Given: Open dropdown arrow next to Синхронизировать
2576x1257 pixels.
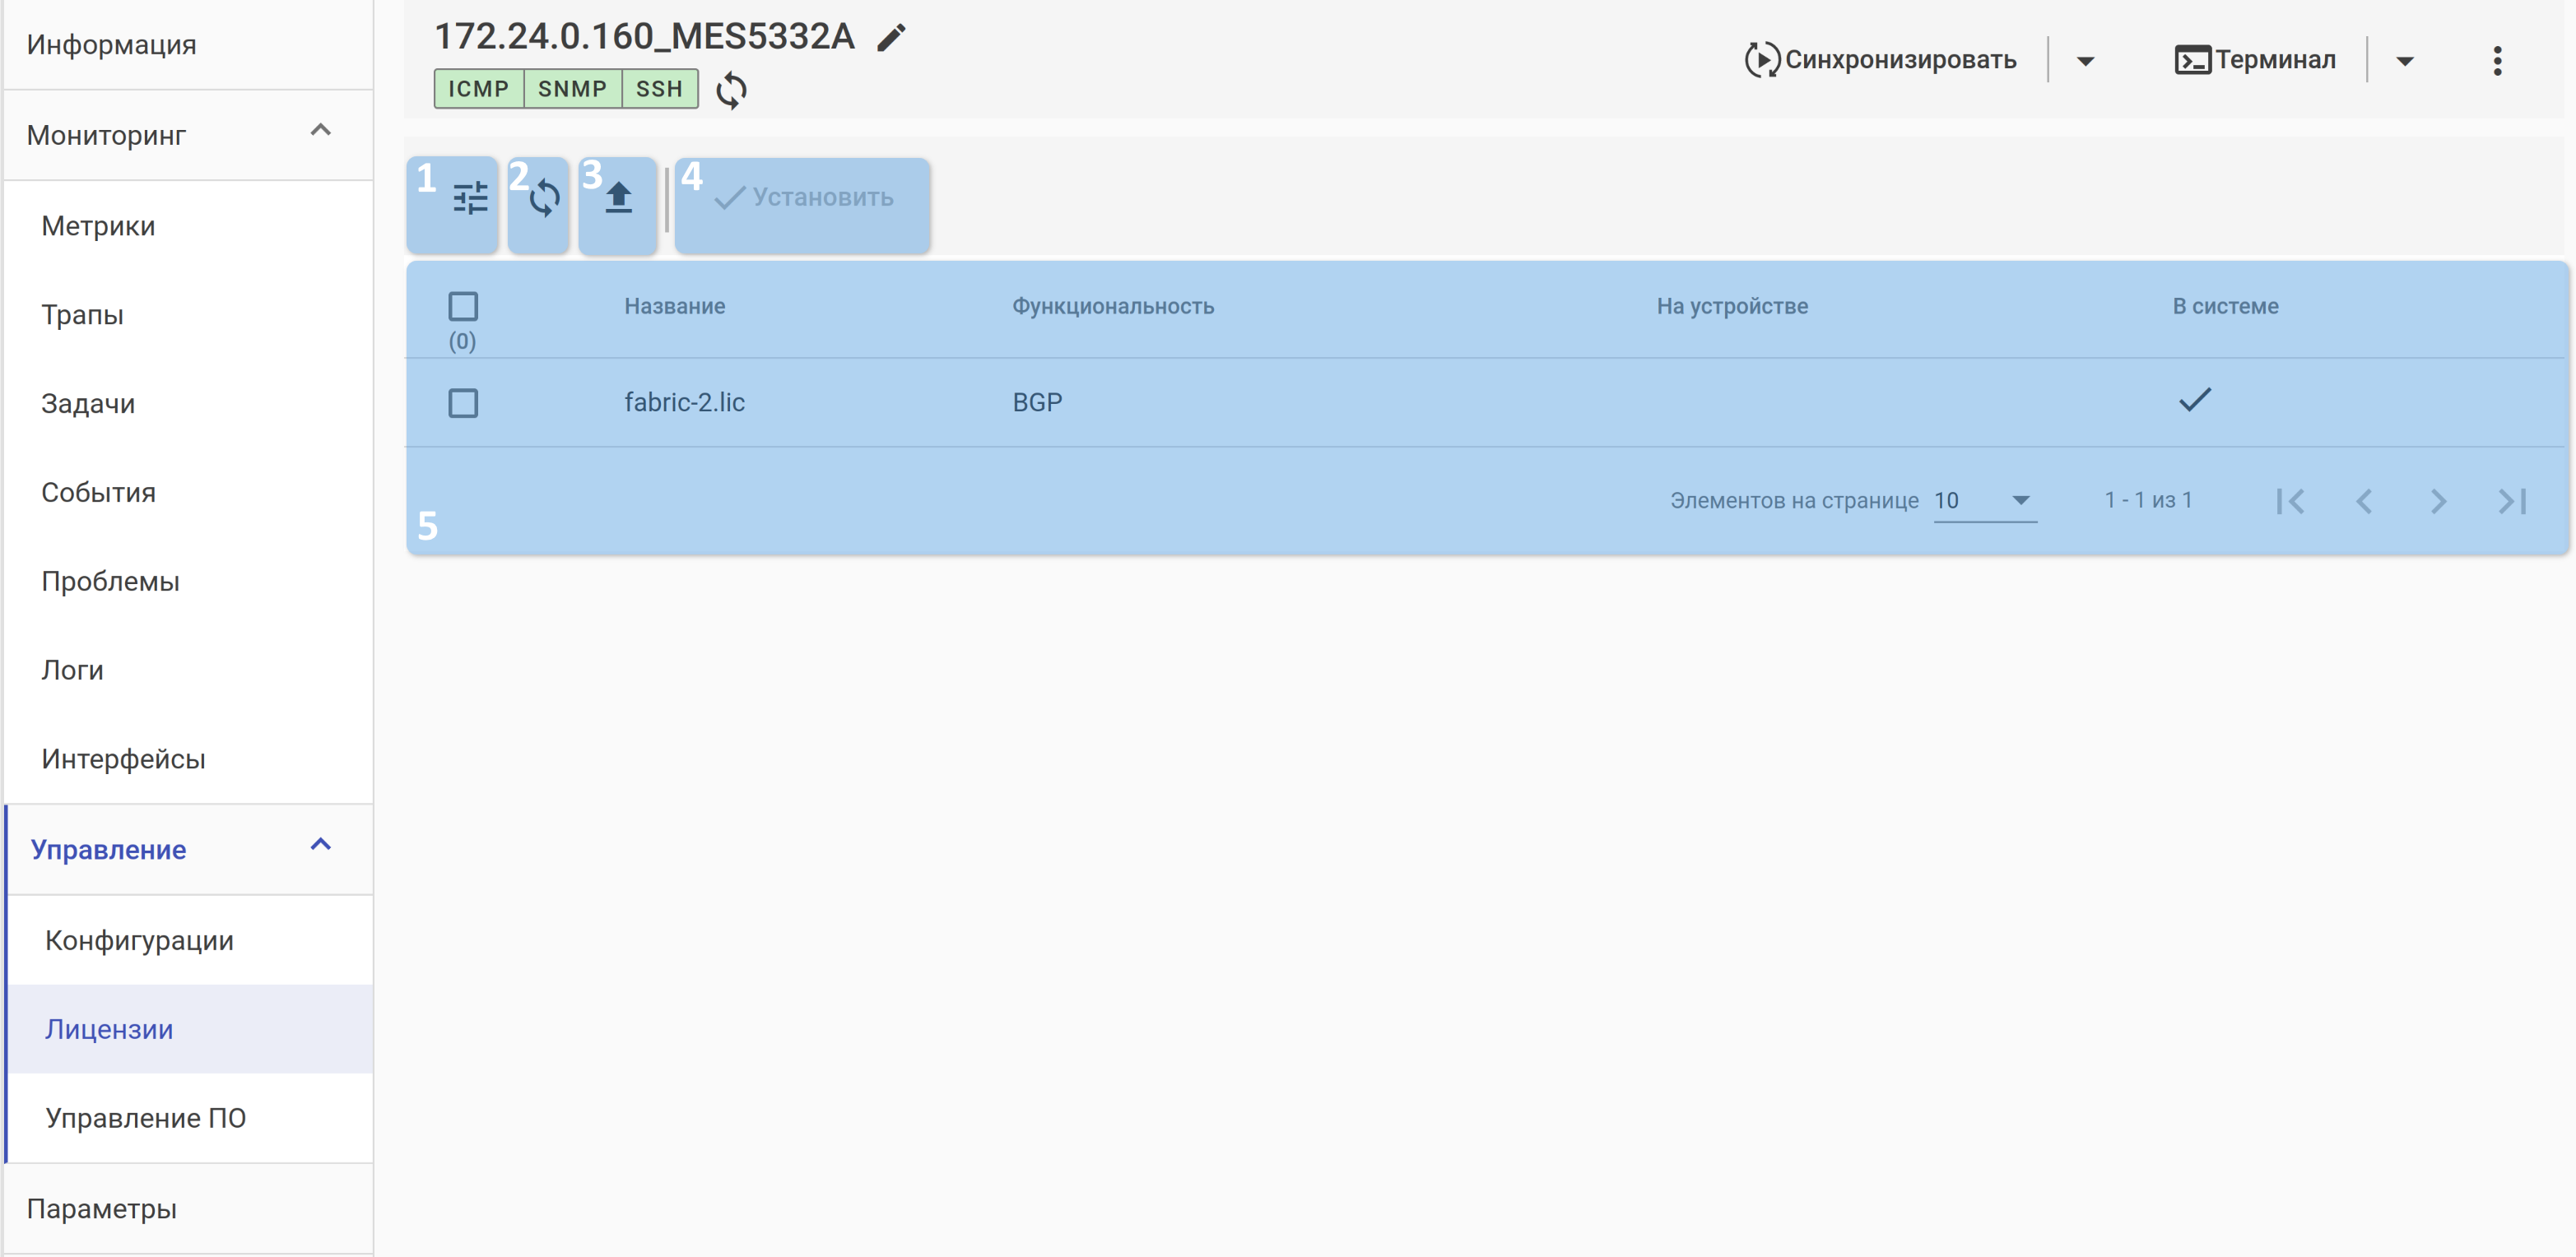Looking at the screenshot, I should tap(2085, 61).
